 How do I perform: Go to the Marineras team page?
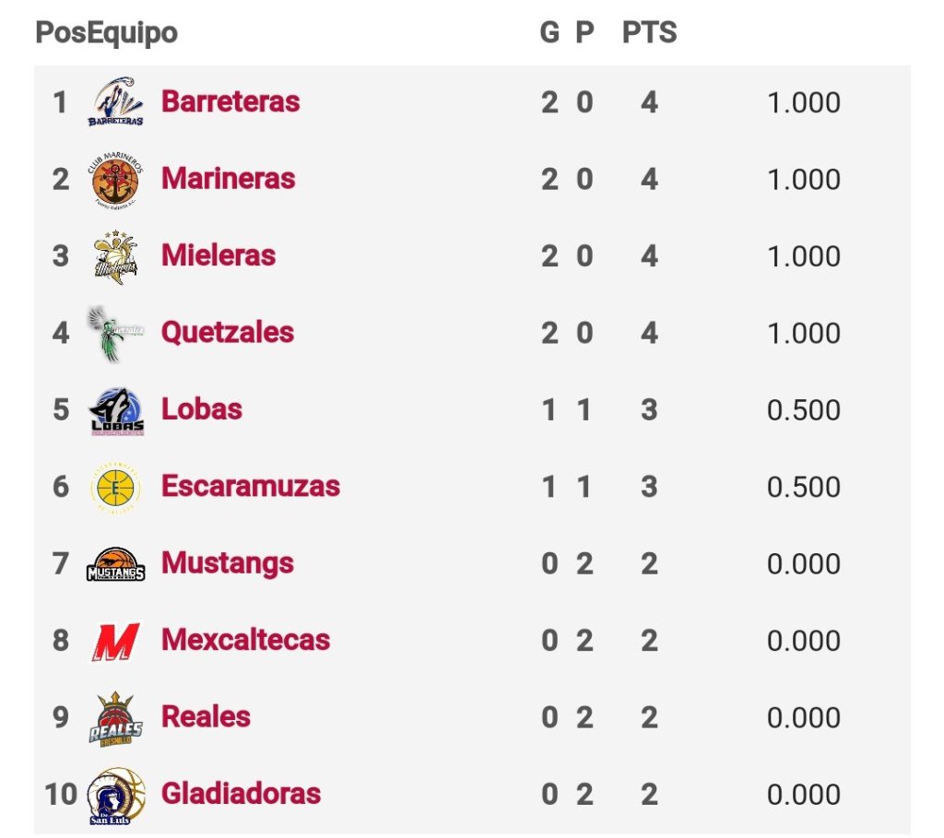pyautogui.click(x=228, y=178)
